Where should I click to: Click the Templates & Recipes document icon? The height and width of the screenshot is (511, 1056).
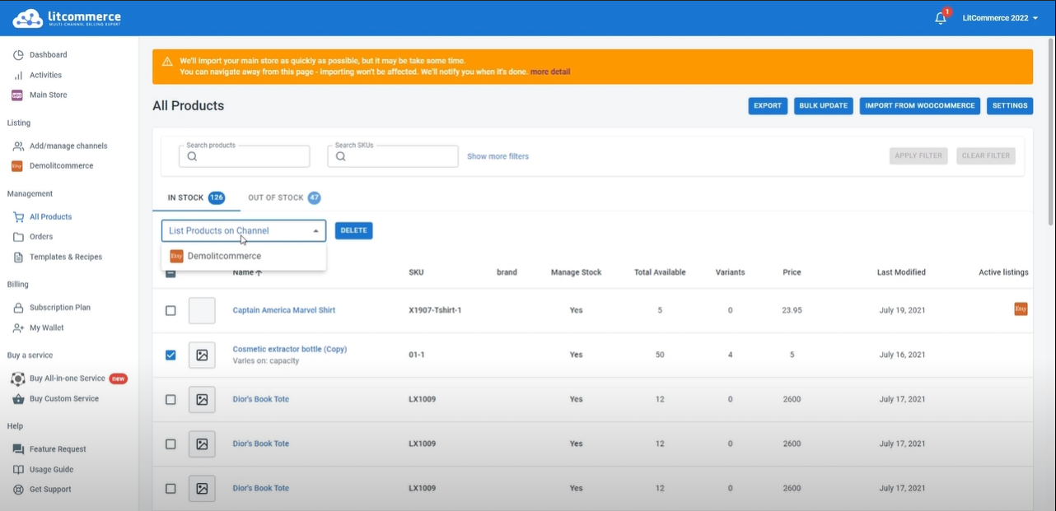click(18, 257)
